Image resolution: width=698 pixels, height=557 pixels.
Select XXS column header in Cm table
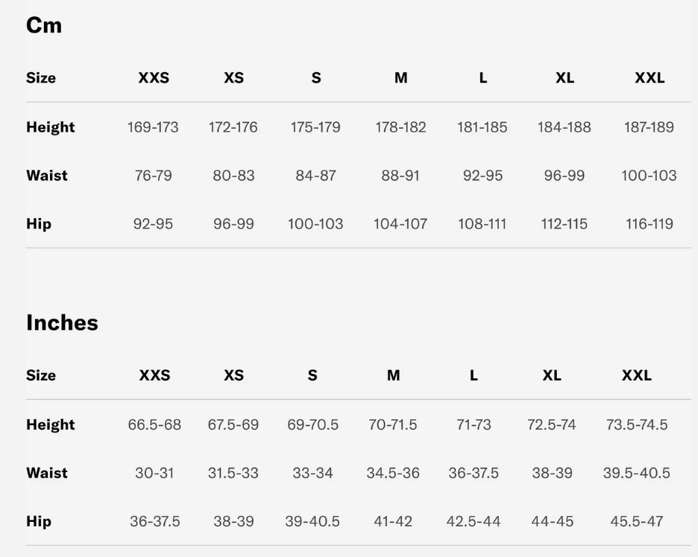pos(154,78)
